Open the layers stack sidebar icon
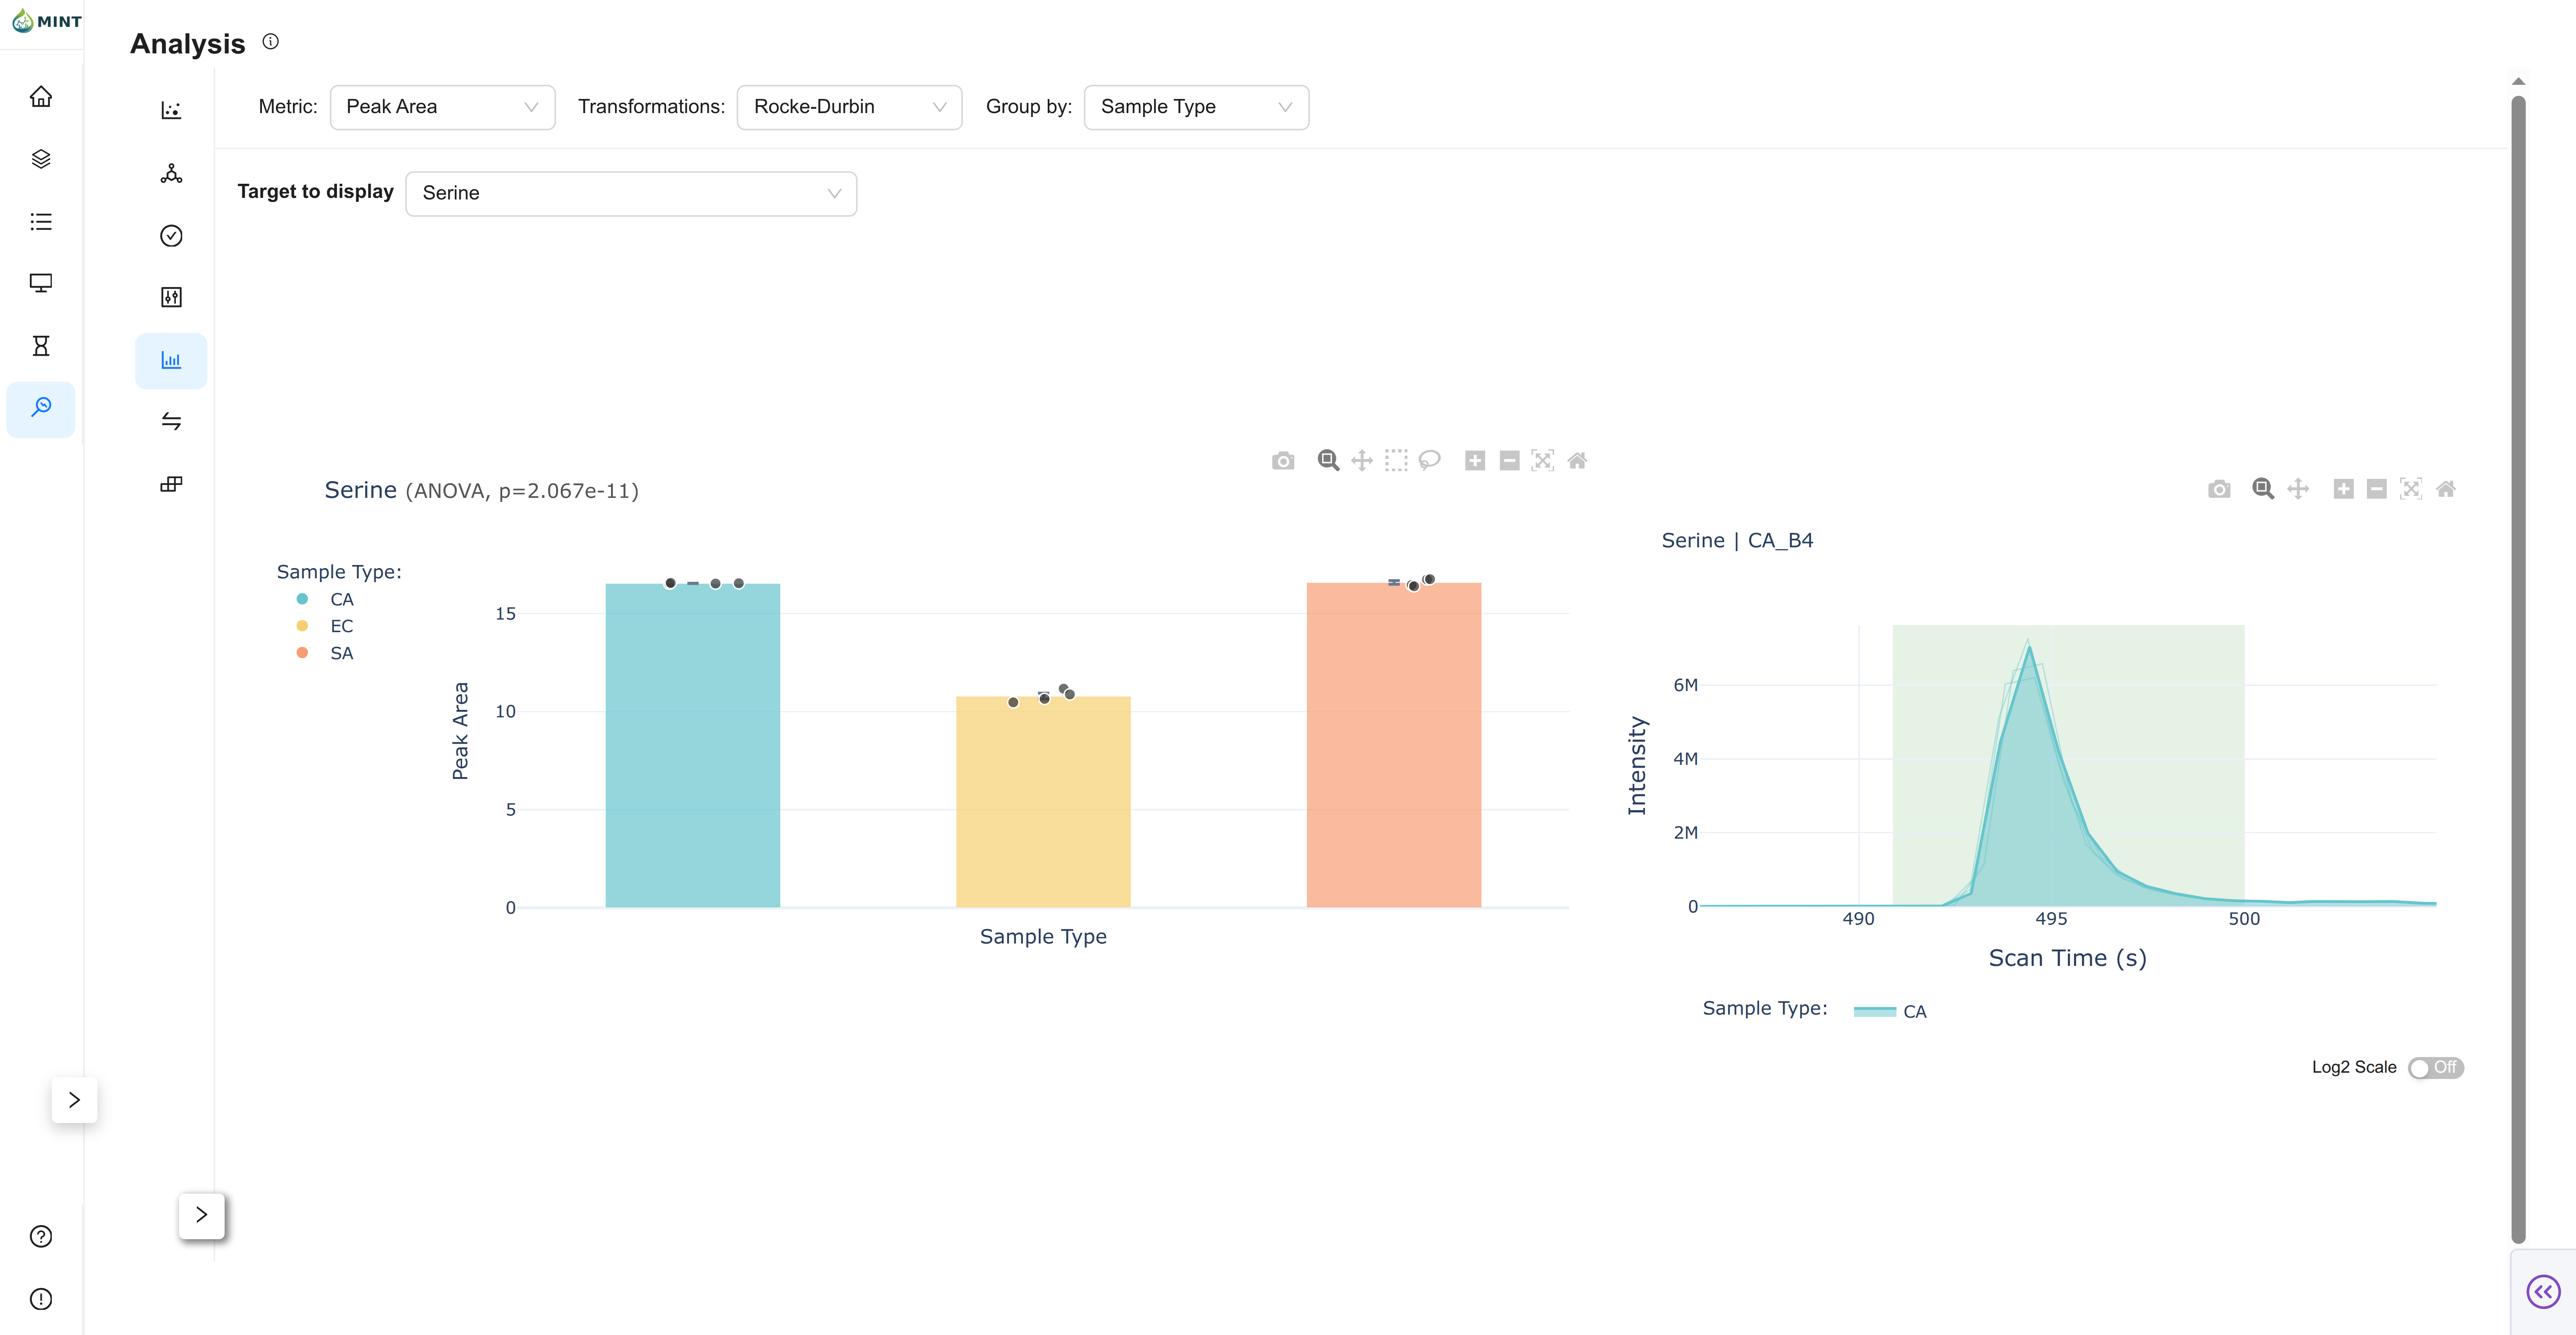The height and width of the screenshot is (1335, 2576). pyautogui.click(x=41, y=159)
